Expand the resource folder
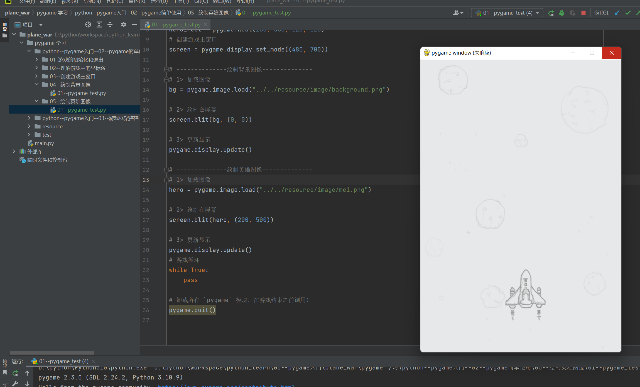This screenshot has height=387, width=640. (29, 126)
